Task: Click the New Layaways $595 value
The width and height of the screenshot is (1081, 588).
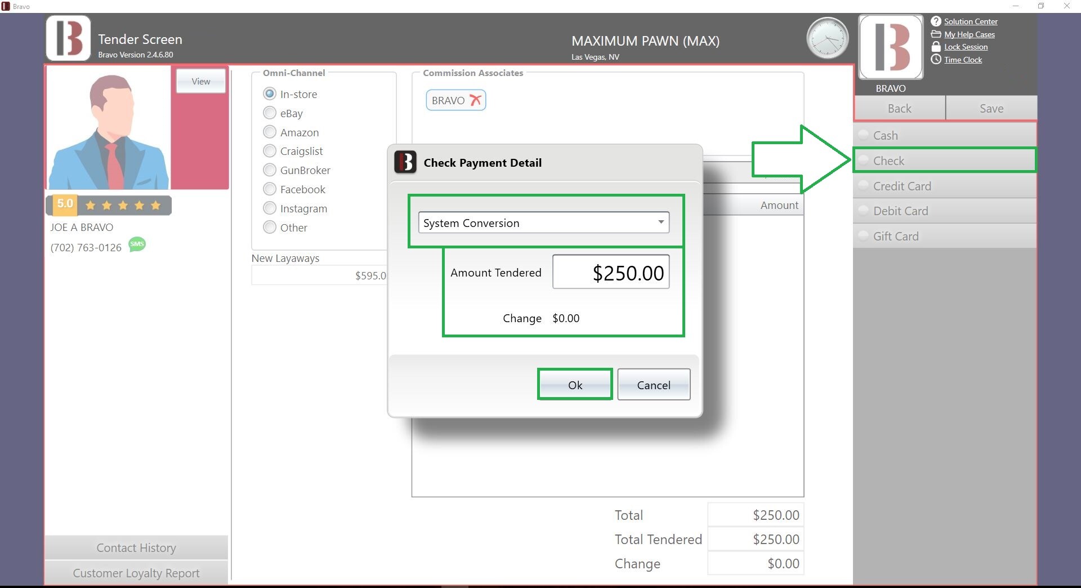Action: [x=370, y=275]
